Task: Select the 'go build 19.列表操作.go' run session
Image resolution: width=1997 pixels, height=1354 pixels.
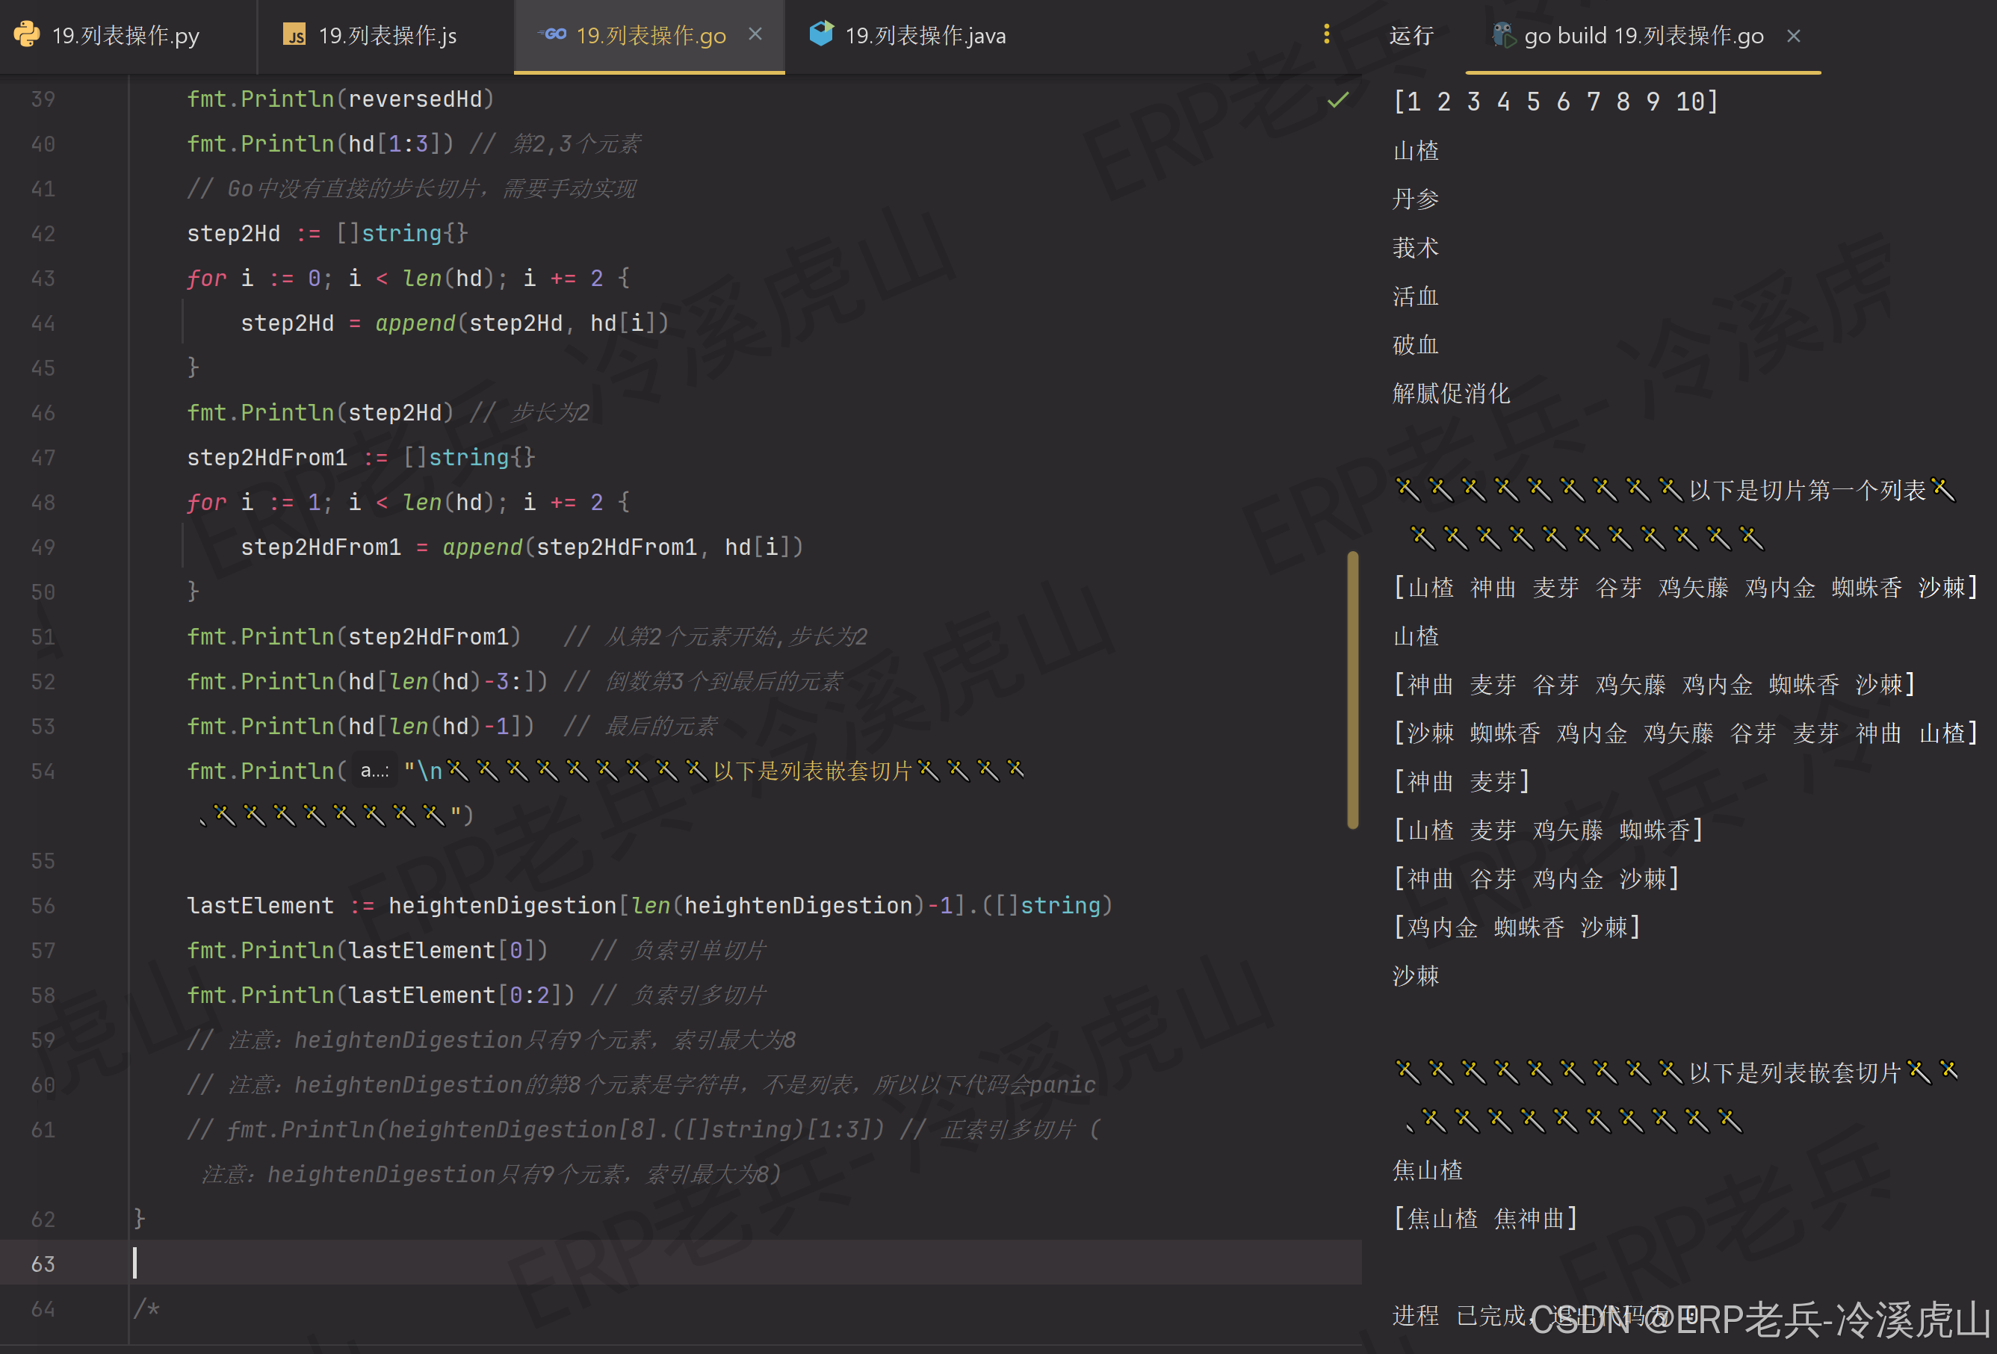Action: point(1644,35)
